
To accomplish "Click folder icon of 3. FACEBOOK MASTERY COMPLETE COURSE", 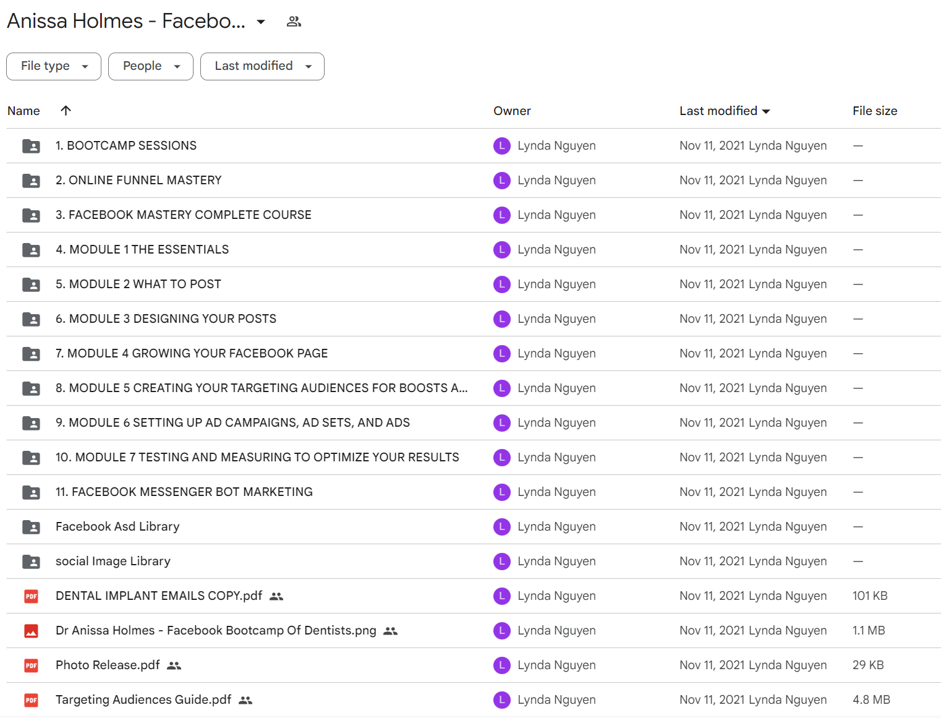I will click(x=31, y=215).
